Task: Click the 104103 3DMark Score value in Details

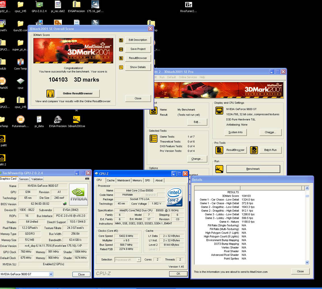Action: click(x=246, y=196)
